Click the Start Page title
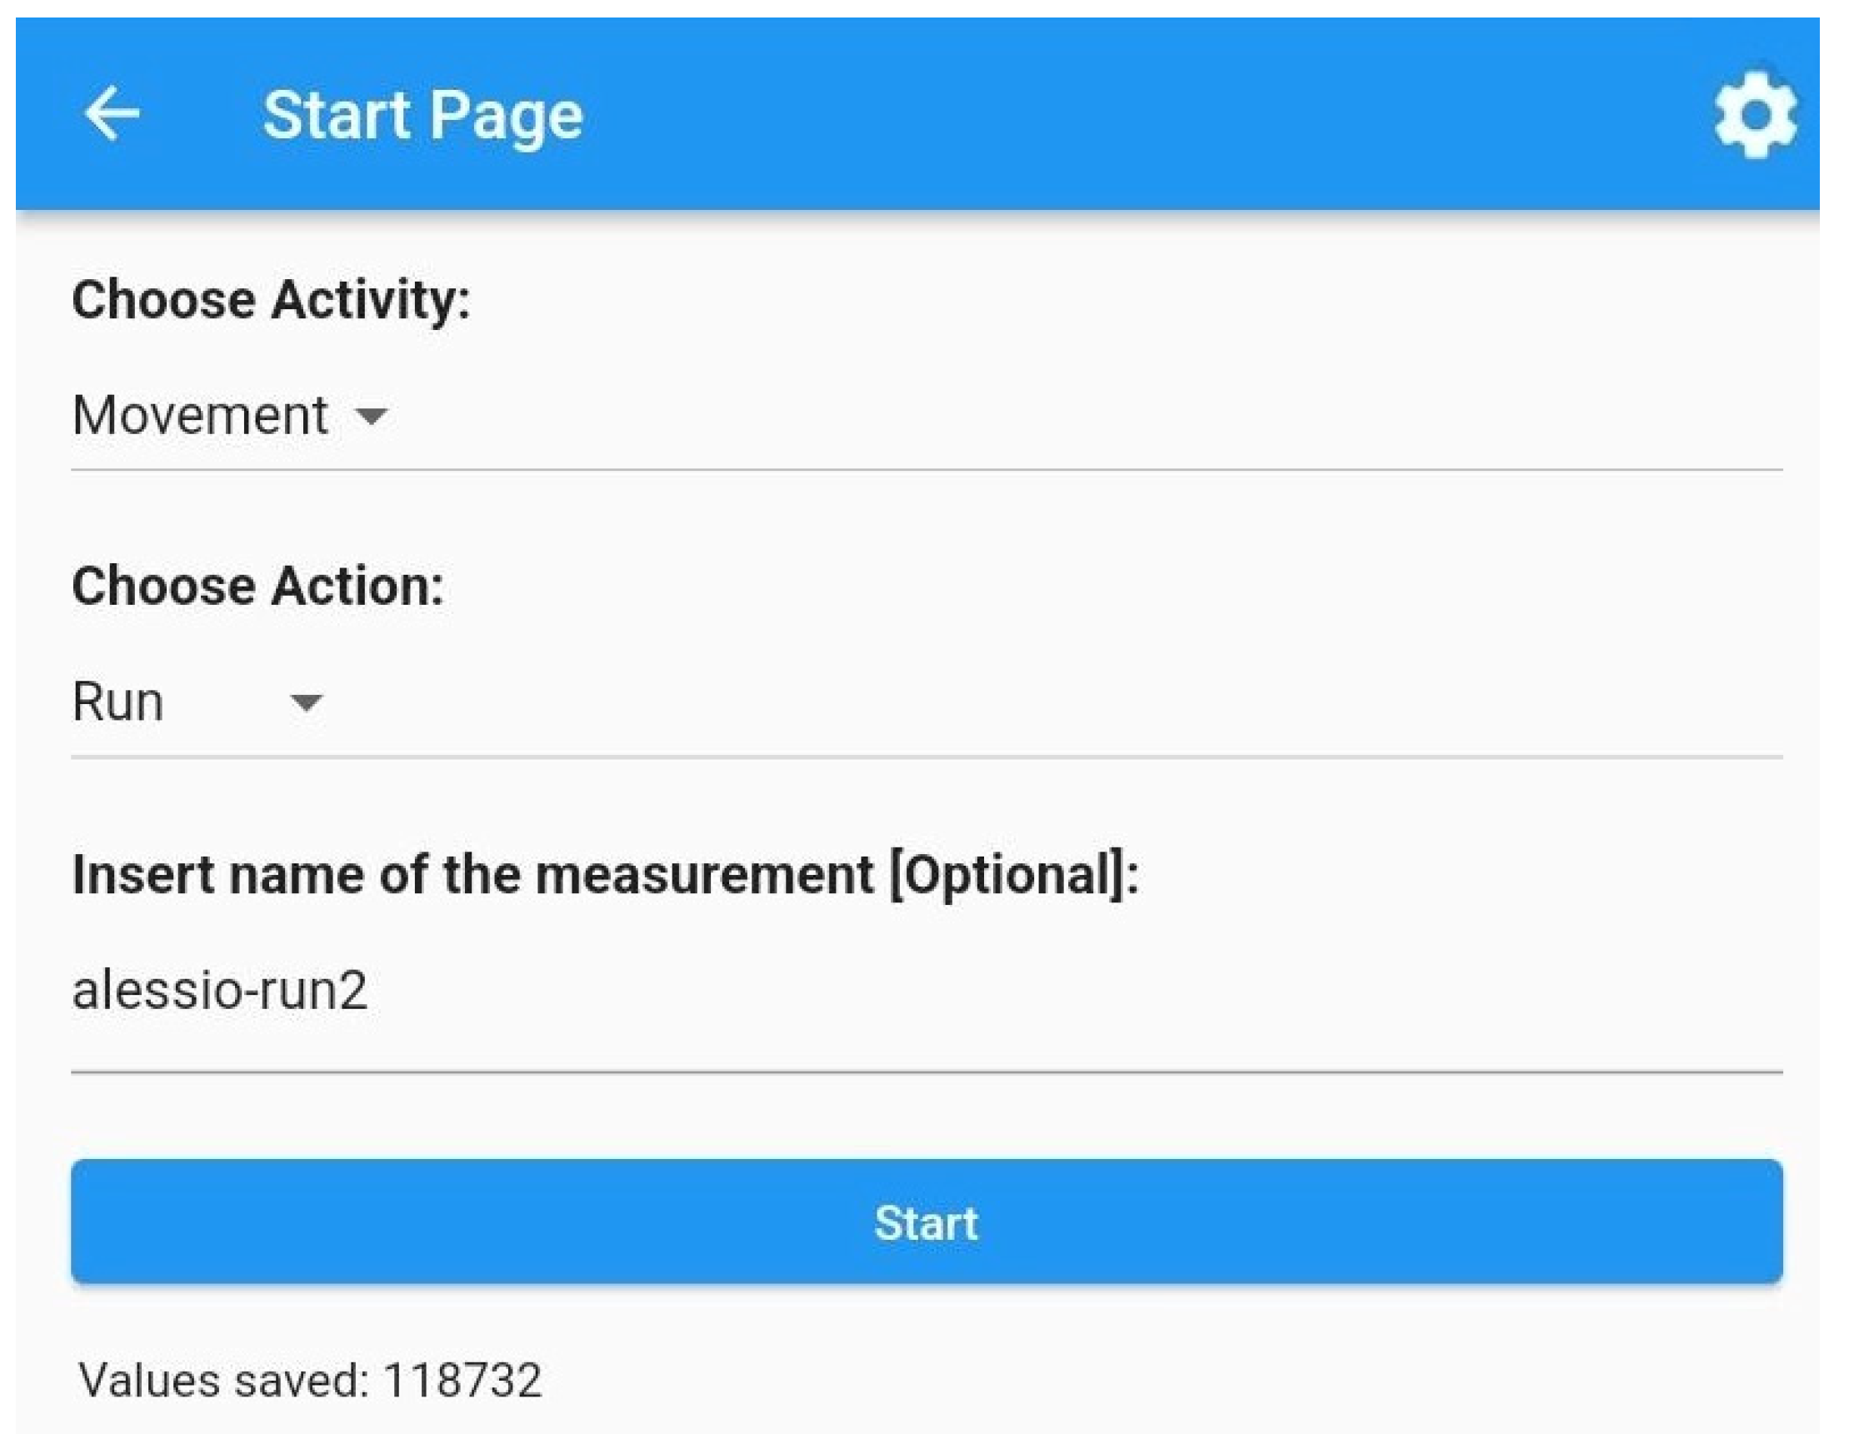Image resolution: width=1849 pixels, height=1449 pixels. pos(422,114)
